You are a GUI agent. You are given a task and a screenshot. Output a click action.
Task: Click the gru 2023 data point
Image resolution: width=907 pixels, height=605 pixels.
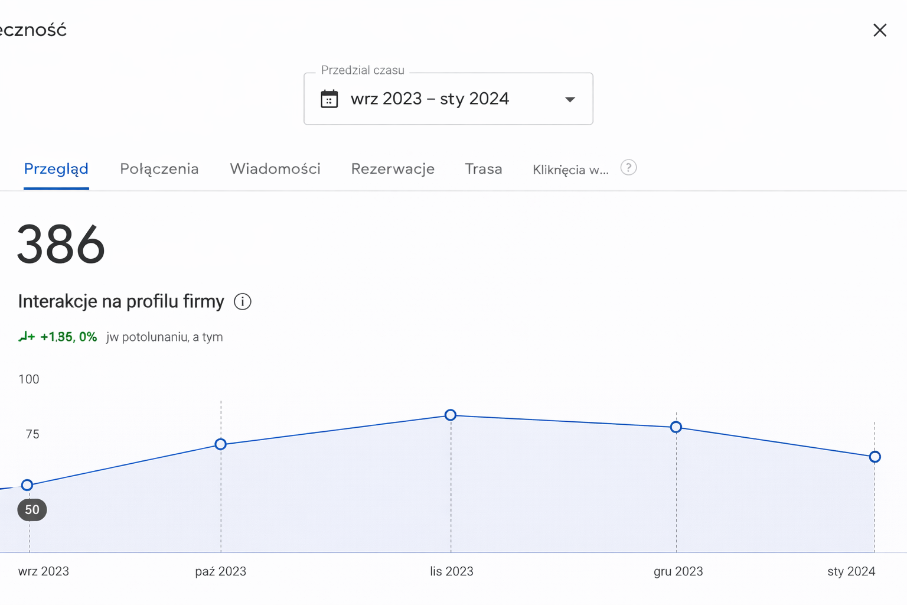[676, 427]
